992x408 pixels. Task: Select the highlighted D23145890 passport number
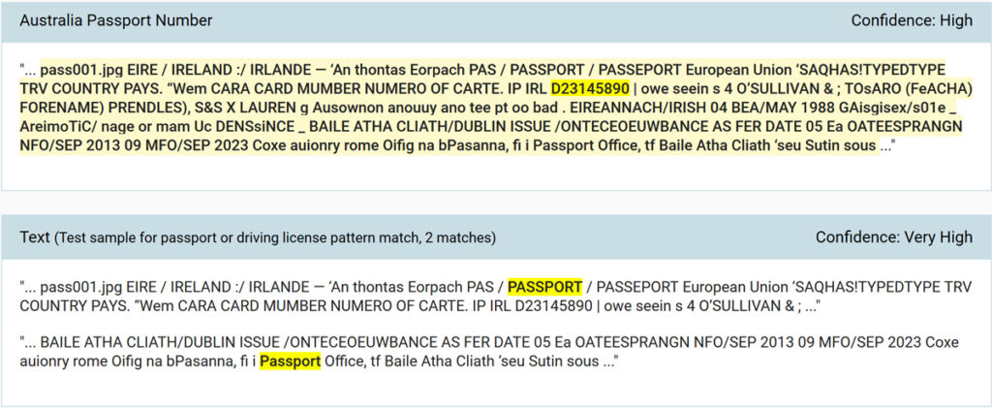click(590, 88)
